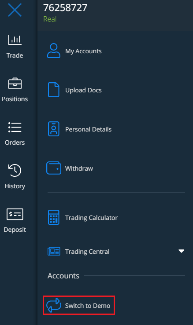
Task: Go to the Withdraw text link
Action: click(79, 168)
